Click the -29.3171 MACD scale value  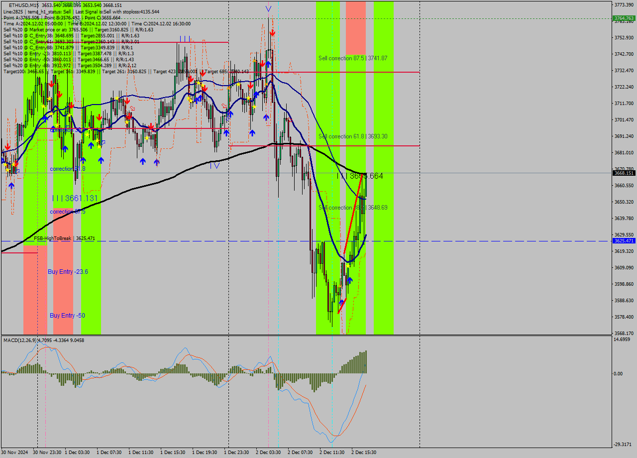[623, 445]
